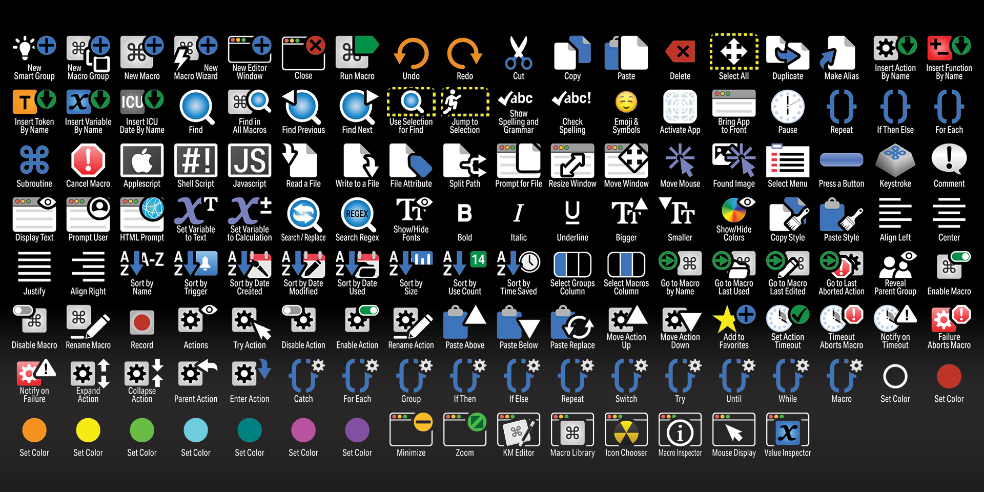This screenshot has height=492, width=984.
Task: Click the Use Selection for Find icon
Action: point(411,101)
